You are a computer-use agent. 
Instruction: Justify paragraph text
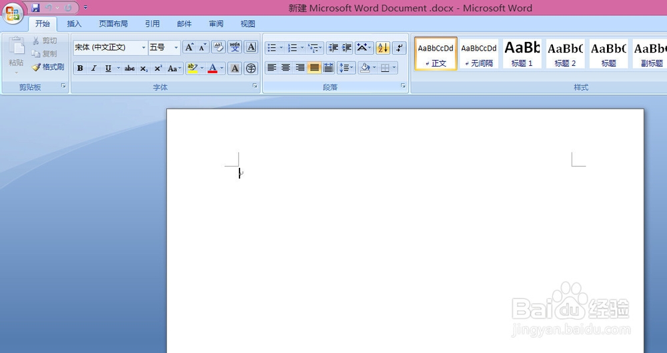point(314,67)
